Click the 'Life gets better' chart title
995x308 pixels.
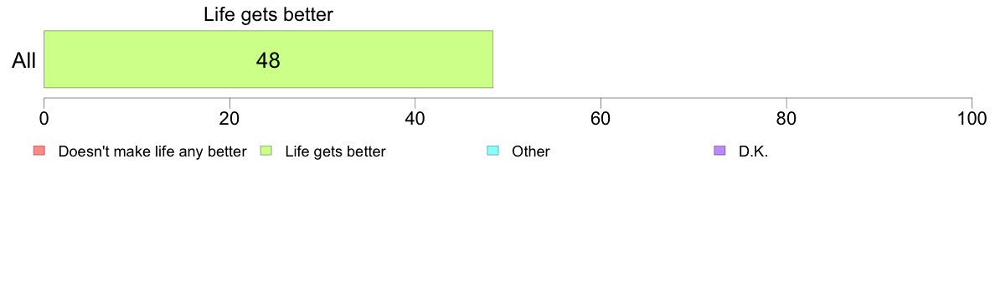(x=268, y=15)
